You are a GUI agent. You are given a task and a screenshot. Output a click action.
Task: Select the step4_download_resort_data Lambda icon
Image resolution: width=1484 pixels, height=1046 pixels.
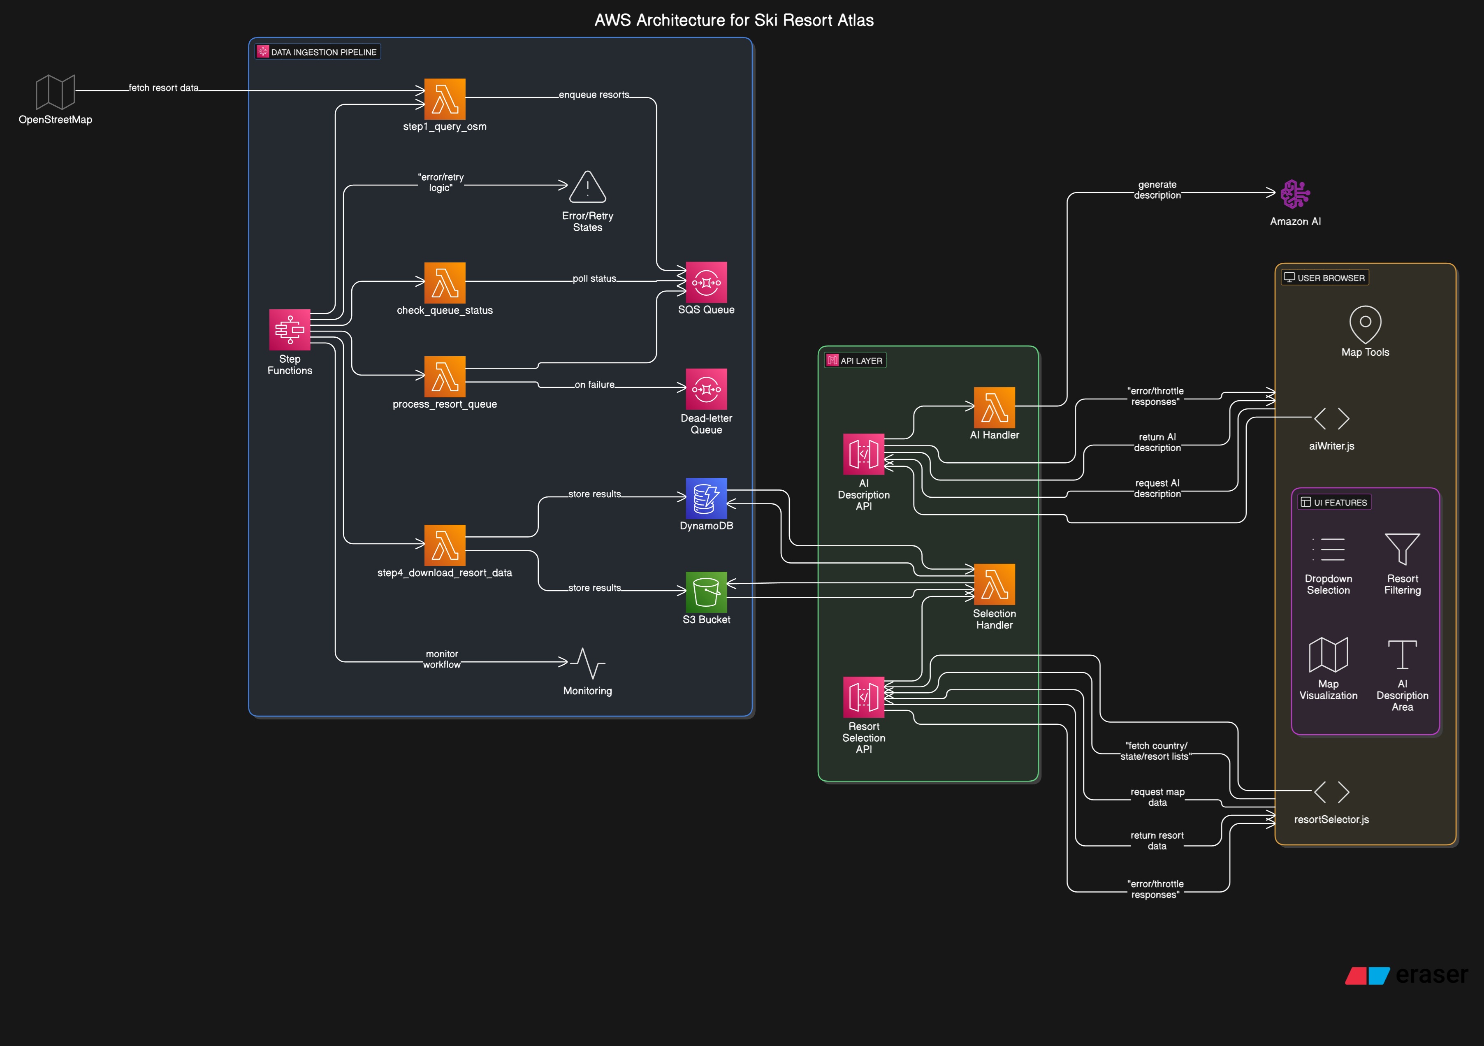pos(445,545)
